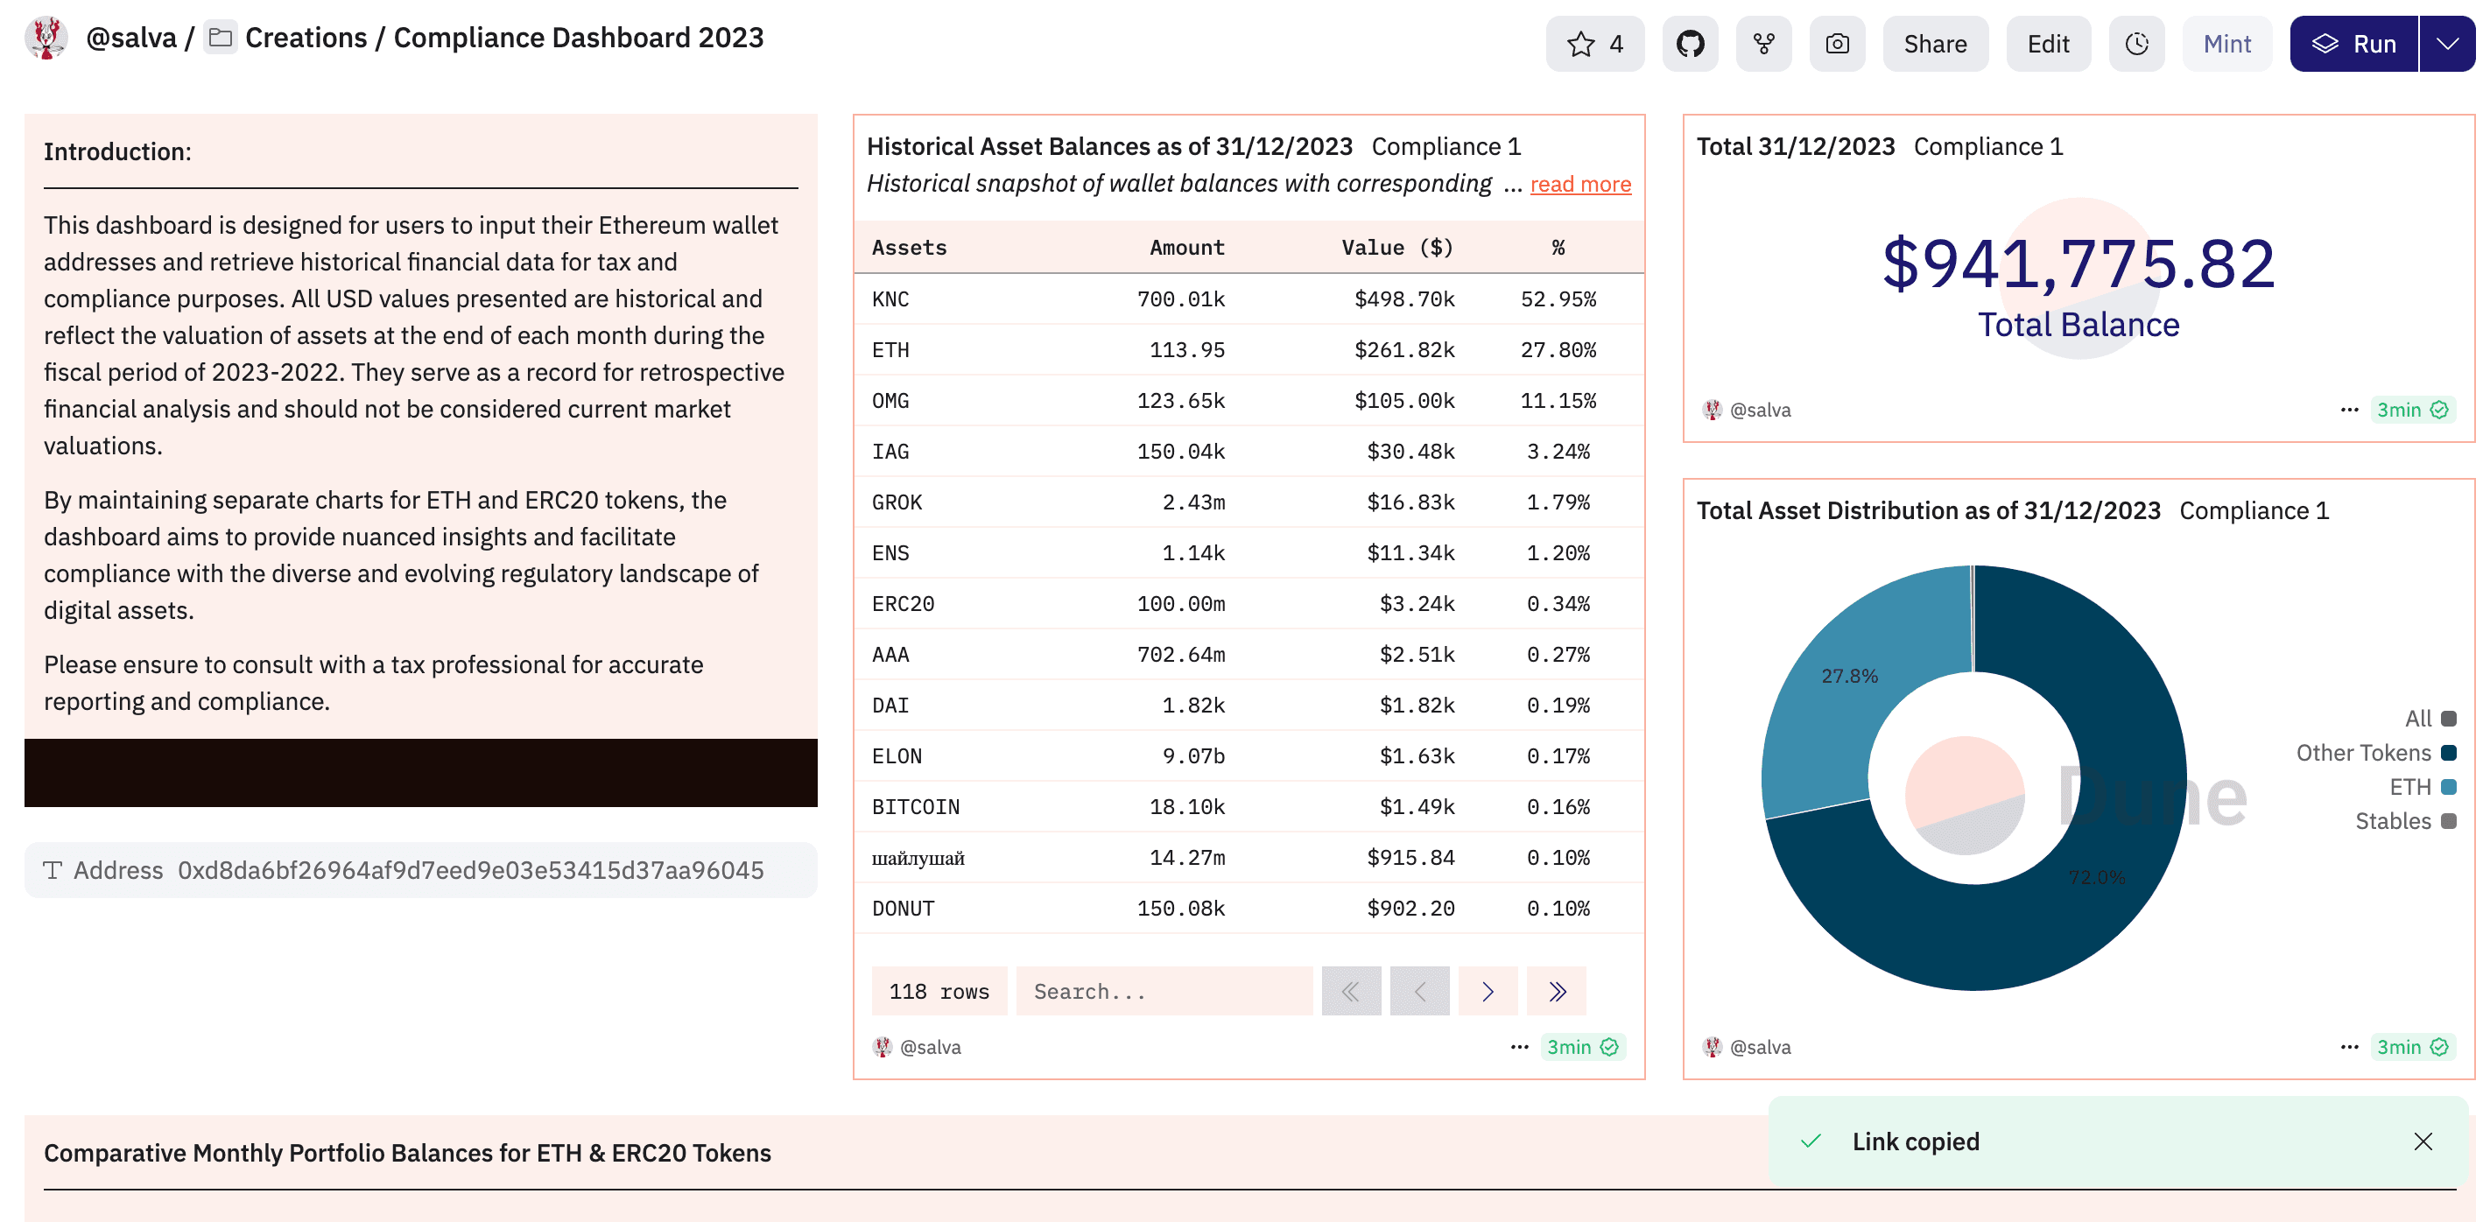Viewport: 2490px width, 1222px height.
Task: Expand the table to next page
Action: [x=1491, y=990]
